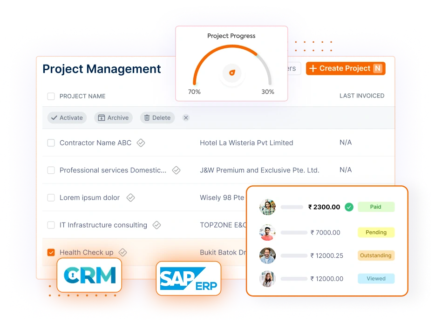Viewport: 435px width, 321px height.
Task: Open the Contractor Name ABC project
Action: [95, 143]
